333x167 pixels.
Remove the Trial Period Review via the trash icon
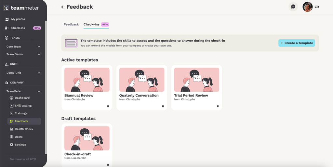click(218, 106)
